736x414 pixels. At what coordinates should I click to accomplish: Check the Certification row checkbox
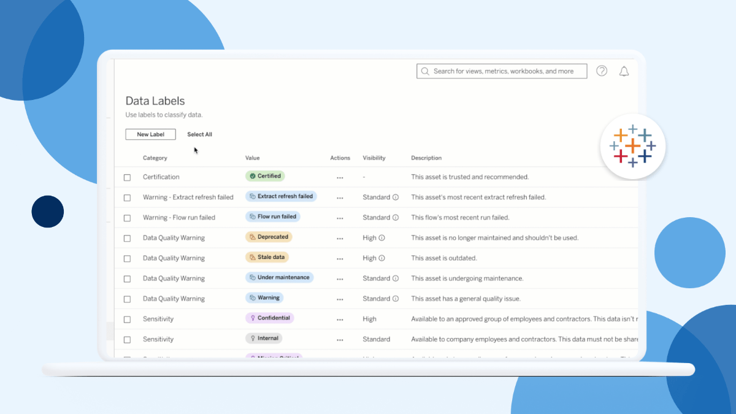(x=127, y=177)
